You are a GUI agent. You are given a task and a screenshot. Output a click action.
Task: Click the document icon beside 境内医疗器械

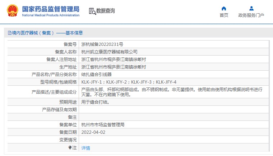tap(10, 33)
